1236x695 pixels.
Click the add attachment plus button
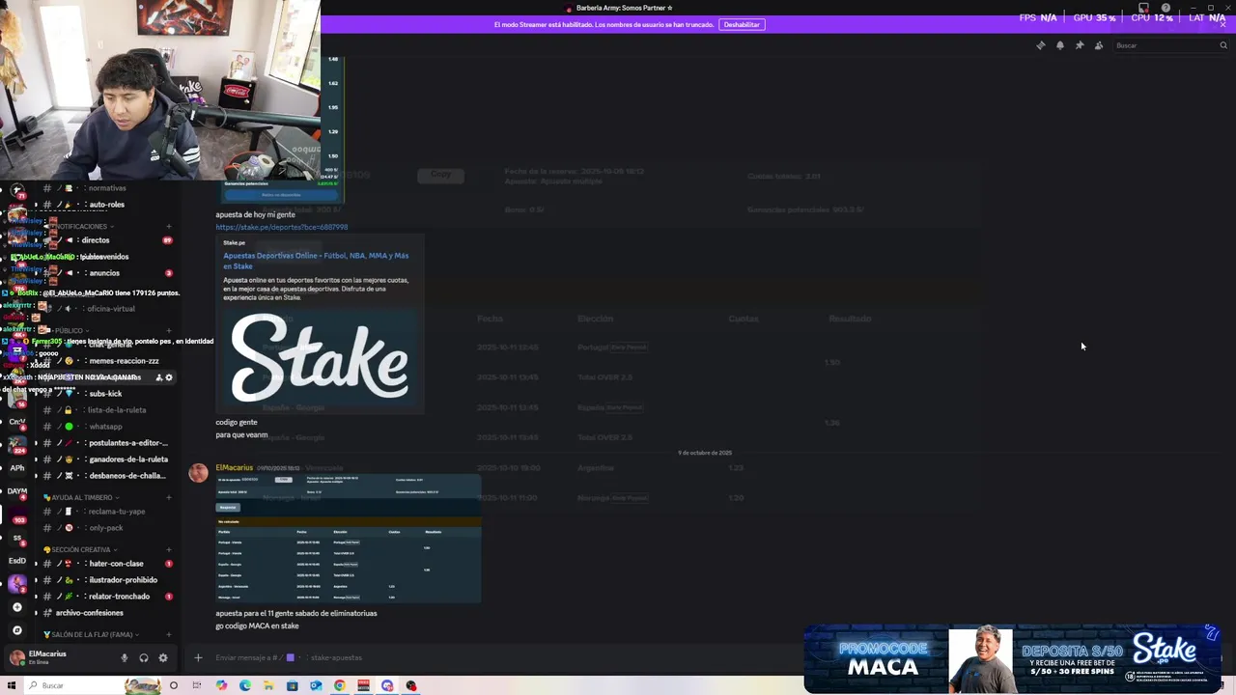point(198,657)
